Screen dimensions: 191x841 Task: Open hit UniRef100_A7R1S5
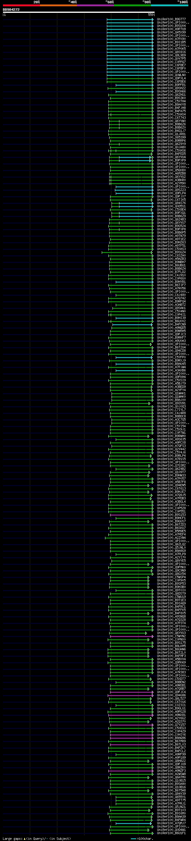coord(171,459)
